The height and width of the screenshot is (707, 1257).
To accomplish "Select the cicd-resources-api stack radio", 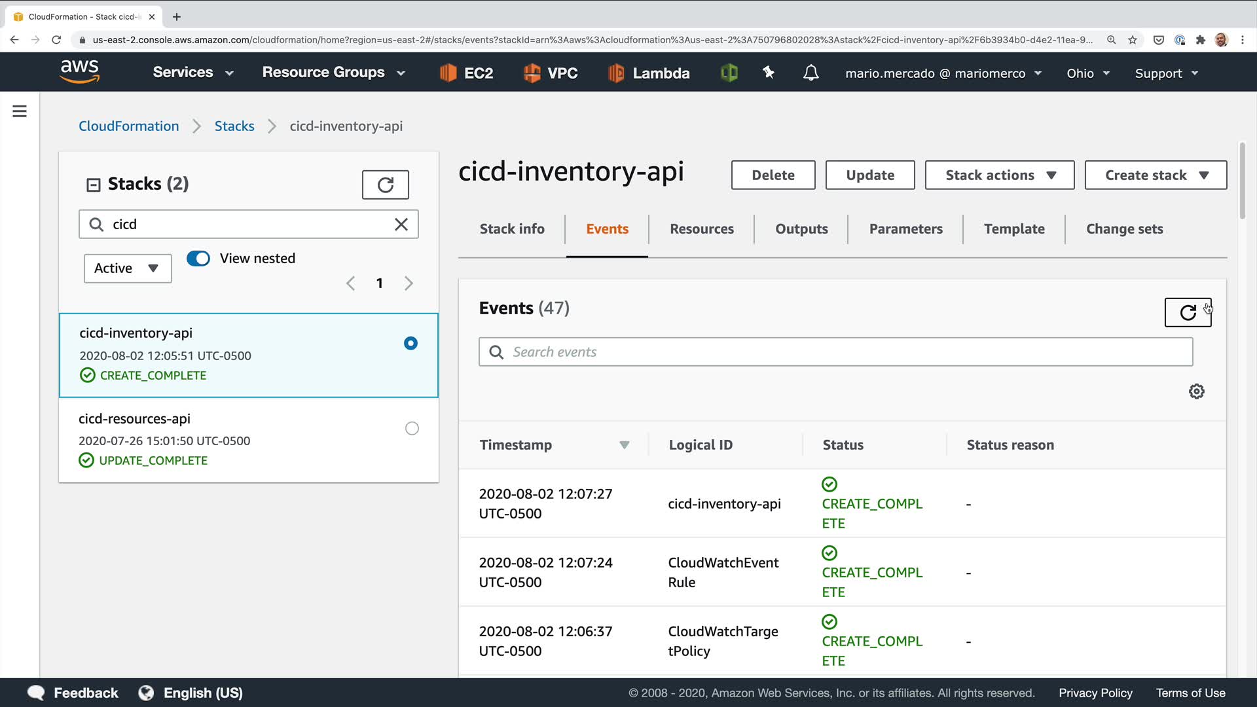I will (x=412, y=429).
